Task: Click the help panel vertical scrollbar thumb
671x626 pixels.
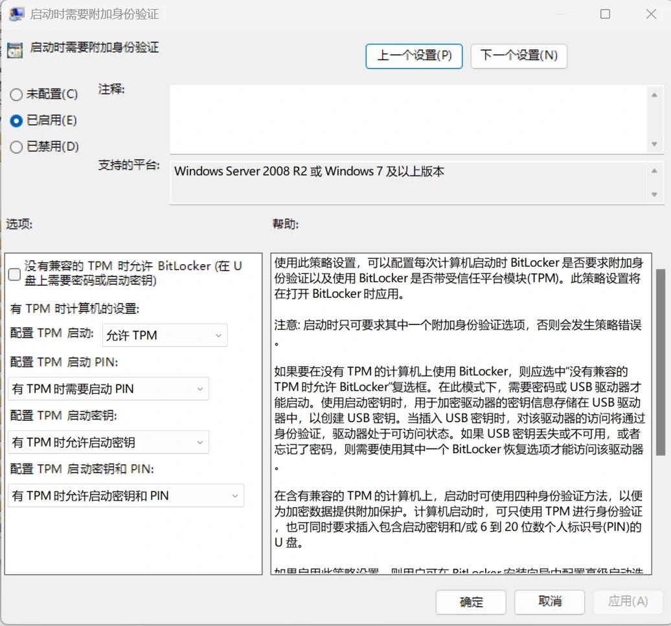Action: (661, 363)
